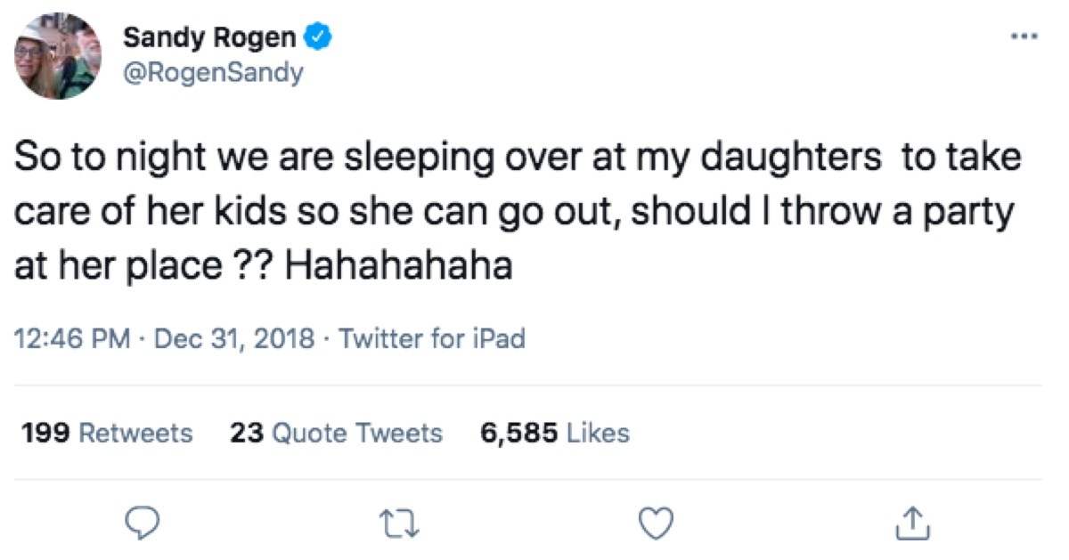Open the tweet via the Dec 31, 2018 timestamp
Screen dimensions: 1069x560
(216, 338)
